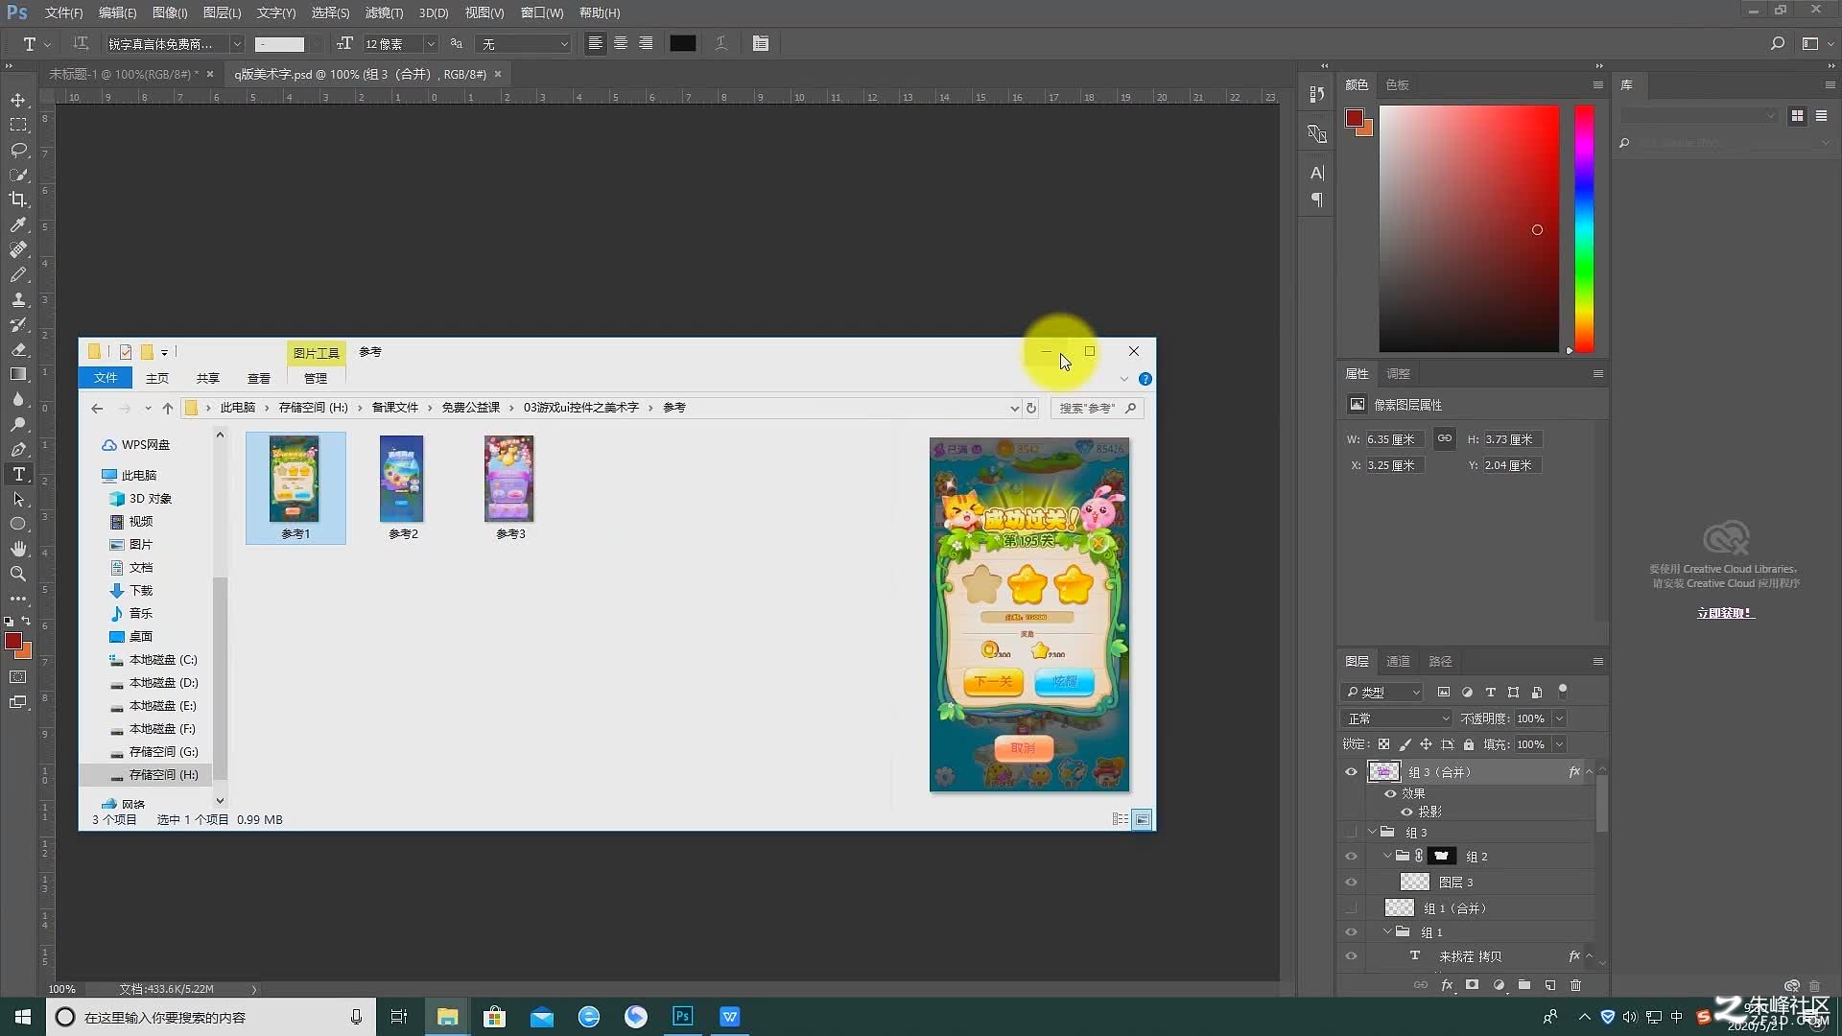Click the delete layer trash icon
The image size is (1842, 1036).
[x=1575, y=985]
